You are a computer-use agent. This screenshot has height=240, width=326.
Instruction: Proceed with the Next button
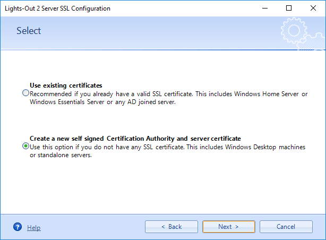[x=229, y=227]
